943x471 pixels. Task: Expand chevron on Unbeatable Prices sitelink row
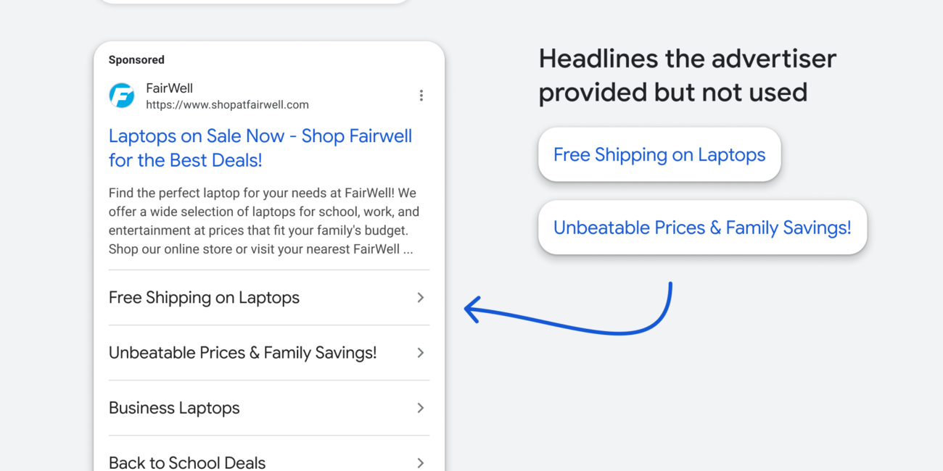point(420,353)
